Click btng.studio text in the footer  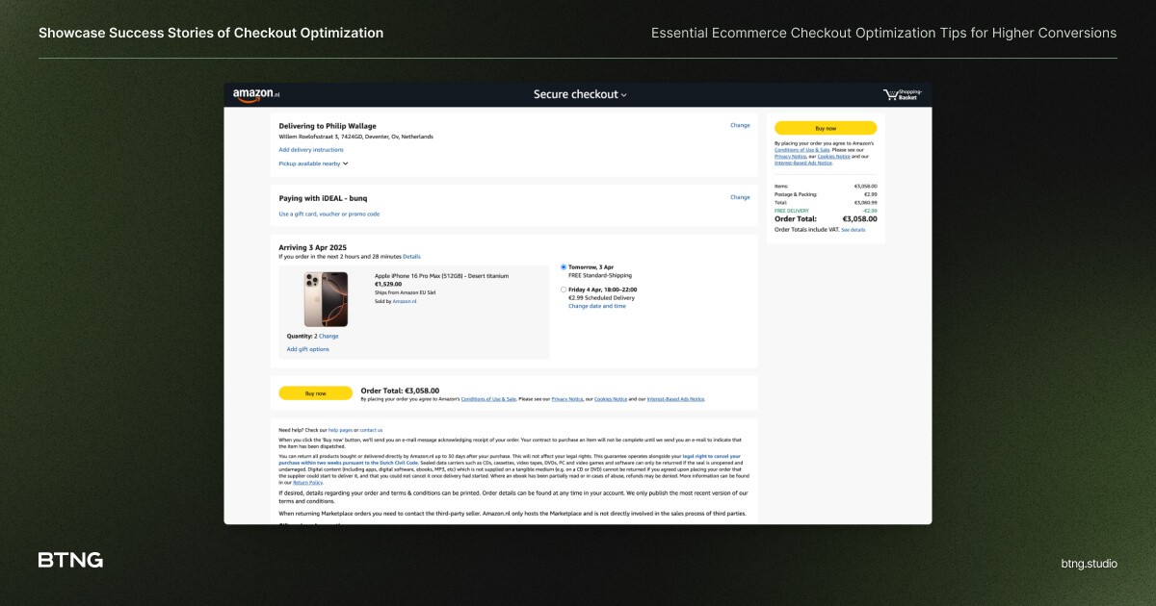[1089, 564]
